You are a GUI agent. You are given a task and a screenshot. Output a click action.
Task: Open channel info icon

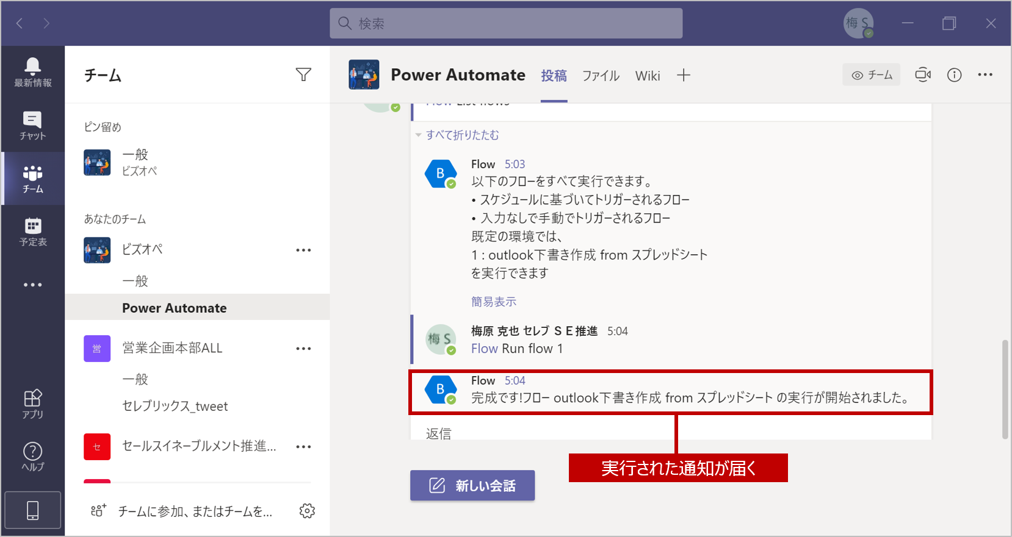(x=954, y=74)
